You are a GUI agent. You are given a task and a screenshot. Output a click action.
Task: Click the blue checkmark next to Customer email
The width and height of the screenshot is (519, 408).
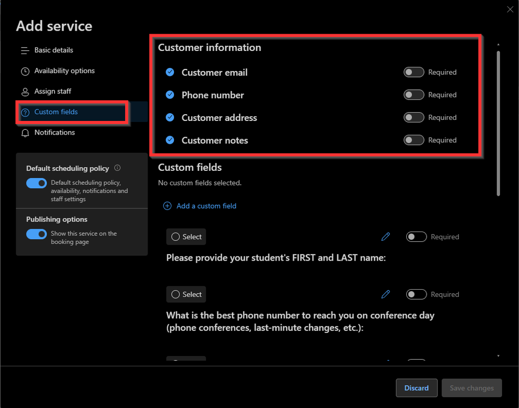(x=170, y=72)
